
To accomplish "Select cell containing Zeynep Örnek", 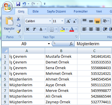I will (61, 102).
